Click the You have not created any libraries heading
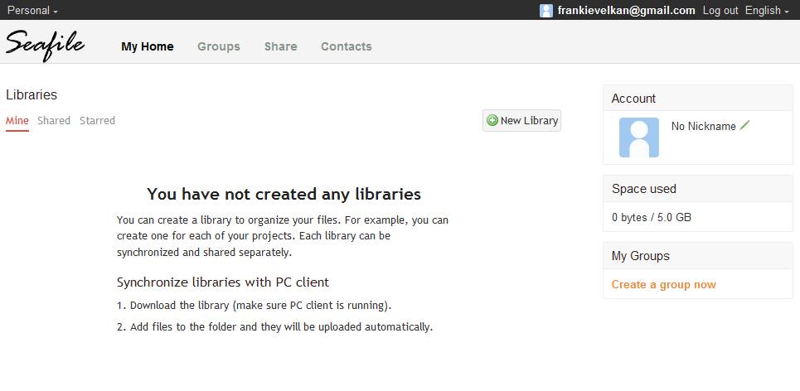This screenshot has height=391, width=800. tap(284, 194)
